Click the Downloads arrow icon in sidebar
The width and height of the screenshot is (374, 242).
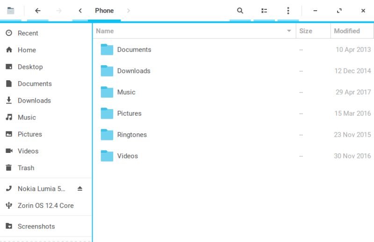(x=9, y=100)
